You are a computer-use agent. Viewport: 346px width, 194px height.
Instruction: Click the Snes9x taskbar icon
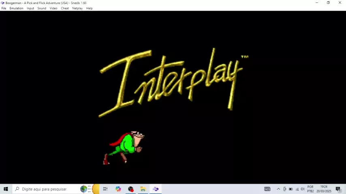coord(155,189)
